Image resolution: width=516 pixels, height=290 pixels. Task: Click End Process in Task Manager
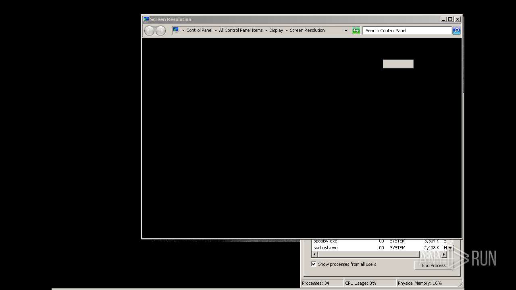pos(434,265)
